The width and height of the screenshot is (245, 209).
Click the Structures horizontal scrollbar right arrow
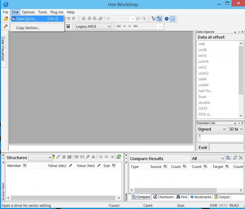[119, 198]
